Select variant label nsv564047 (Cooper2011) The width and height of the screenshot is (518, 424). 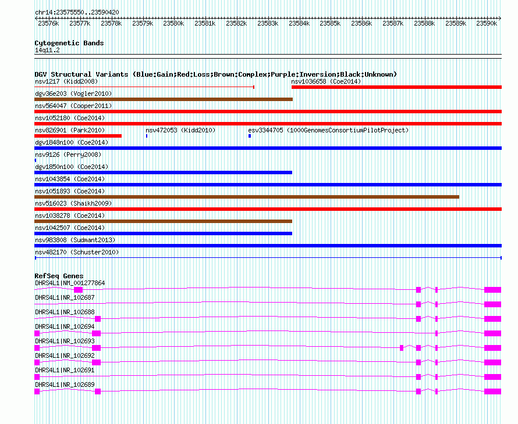pyautogui.click(x=73, y=106)
